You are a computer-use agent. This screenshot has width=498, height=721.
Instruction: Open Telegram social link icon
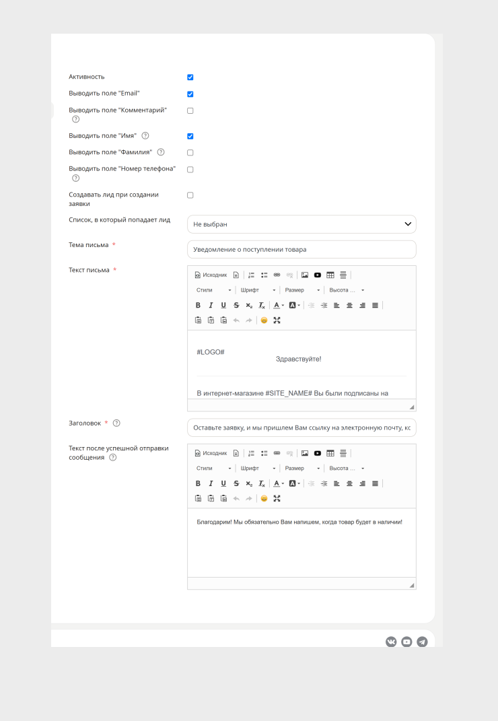[x=422, y=642]
